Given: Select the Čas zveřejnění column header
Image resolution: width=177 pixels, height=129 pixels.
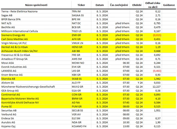Looking at the screenshot, I should tap(119, 5).
